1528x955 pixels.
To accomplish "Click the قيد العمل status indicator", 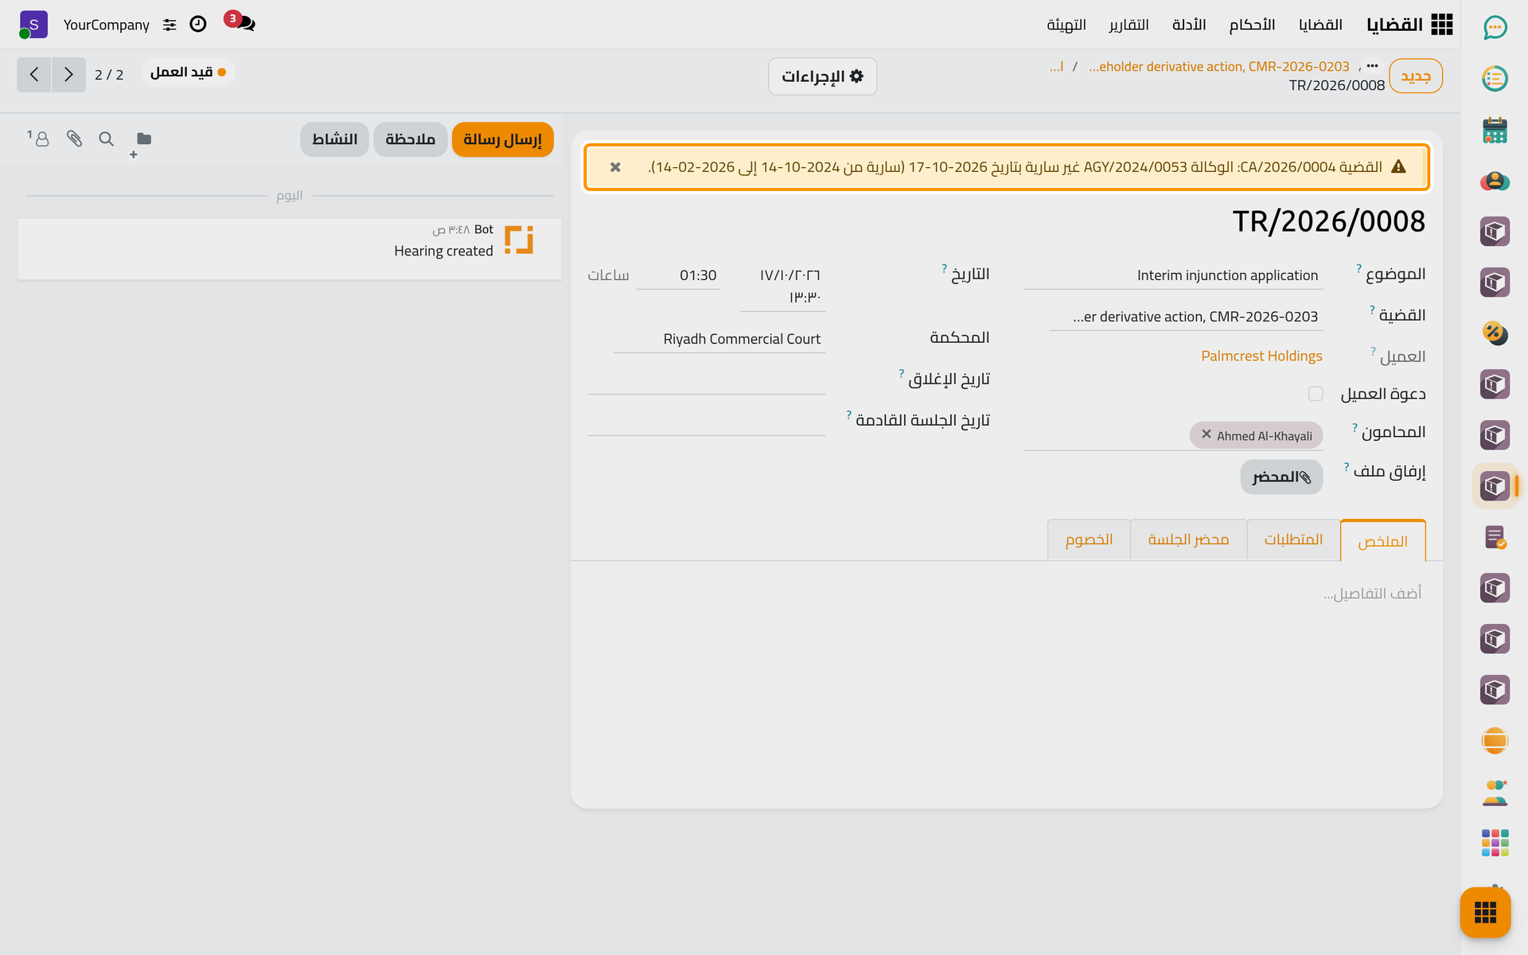I will click(188, 72).
